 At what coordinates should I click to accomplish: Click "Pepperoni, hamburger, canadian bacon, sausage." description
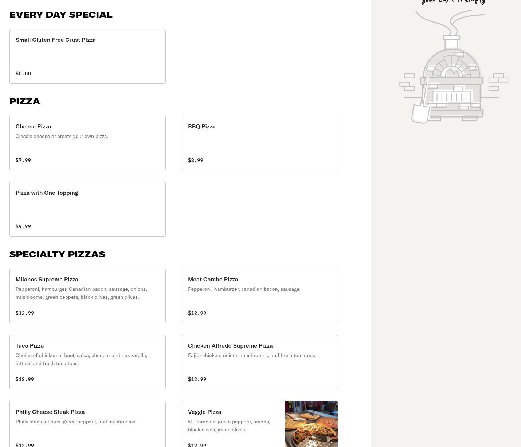244,289
